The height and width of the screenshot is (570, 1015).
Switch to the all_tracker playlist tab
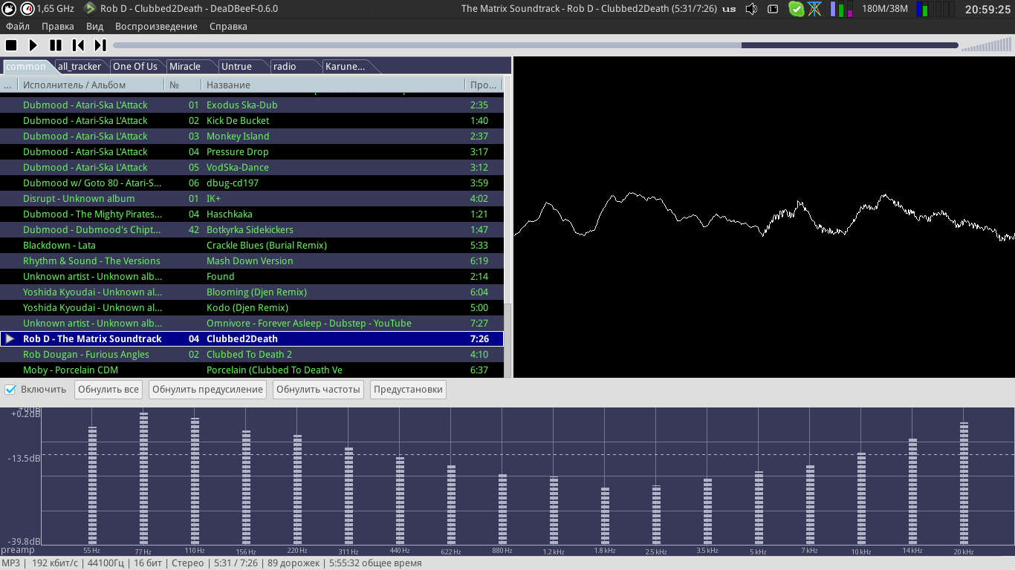pos(80,66)
